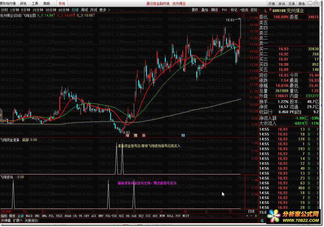The image size is (324, 227).
Task: Click the 涨 event marker under the chart
Action: pos(144,135)
